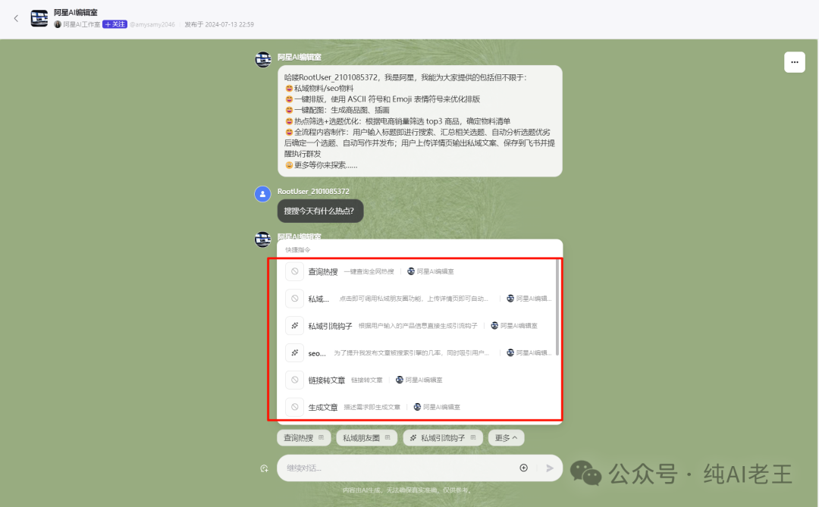Collapse the shortcut list via 更多
The width and height of the screenshot is (819, 507).
[x=506, y=438]
